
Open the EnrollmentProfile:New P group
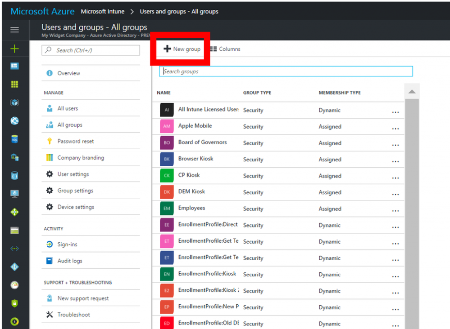tap(278, 307)
